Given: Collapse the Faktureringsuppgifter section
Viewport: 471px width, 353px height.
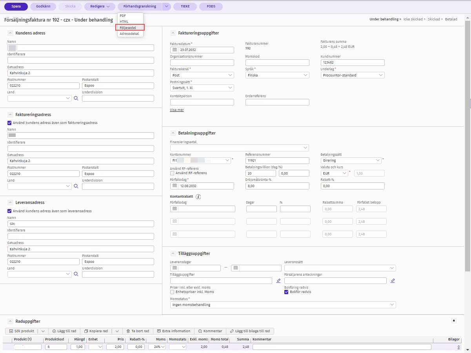Looking at the screenshot, I should coord(173,33).
